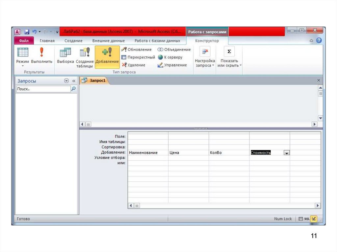Collapse the Запросы navigation pane

point(74,81)
